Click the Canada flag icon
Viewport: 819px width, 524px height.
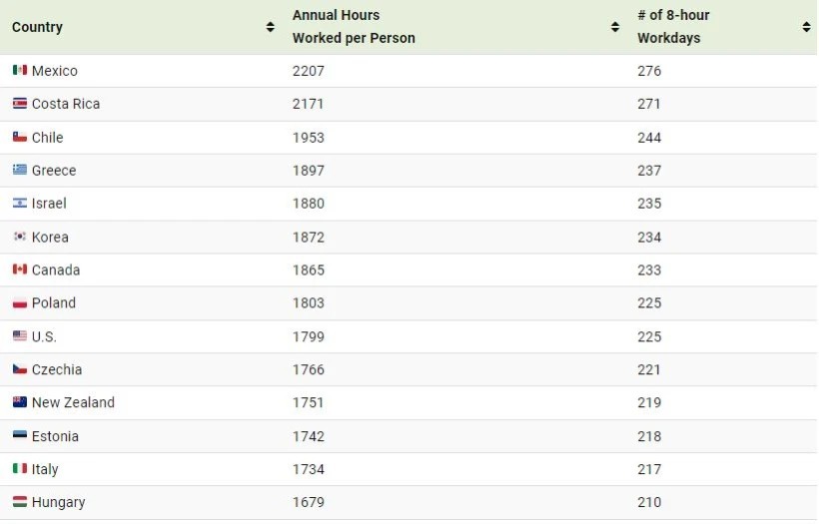pos(20,269)
